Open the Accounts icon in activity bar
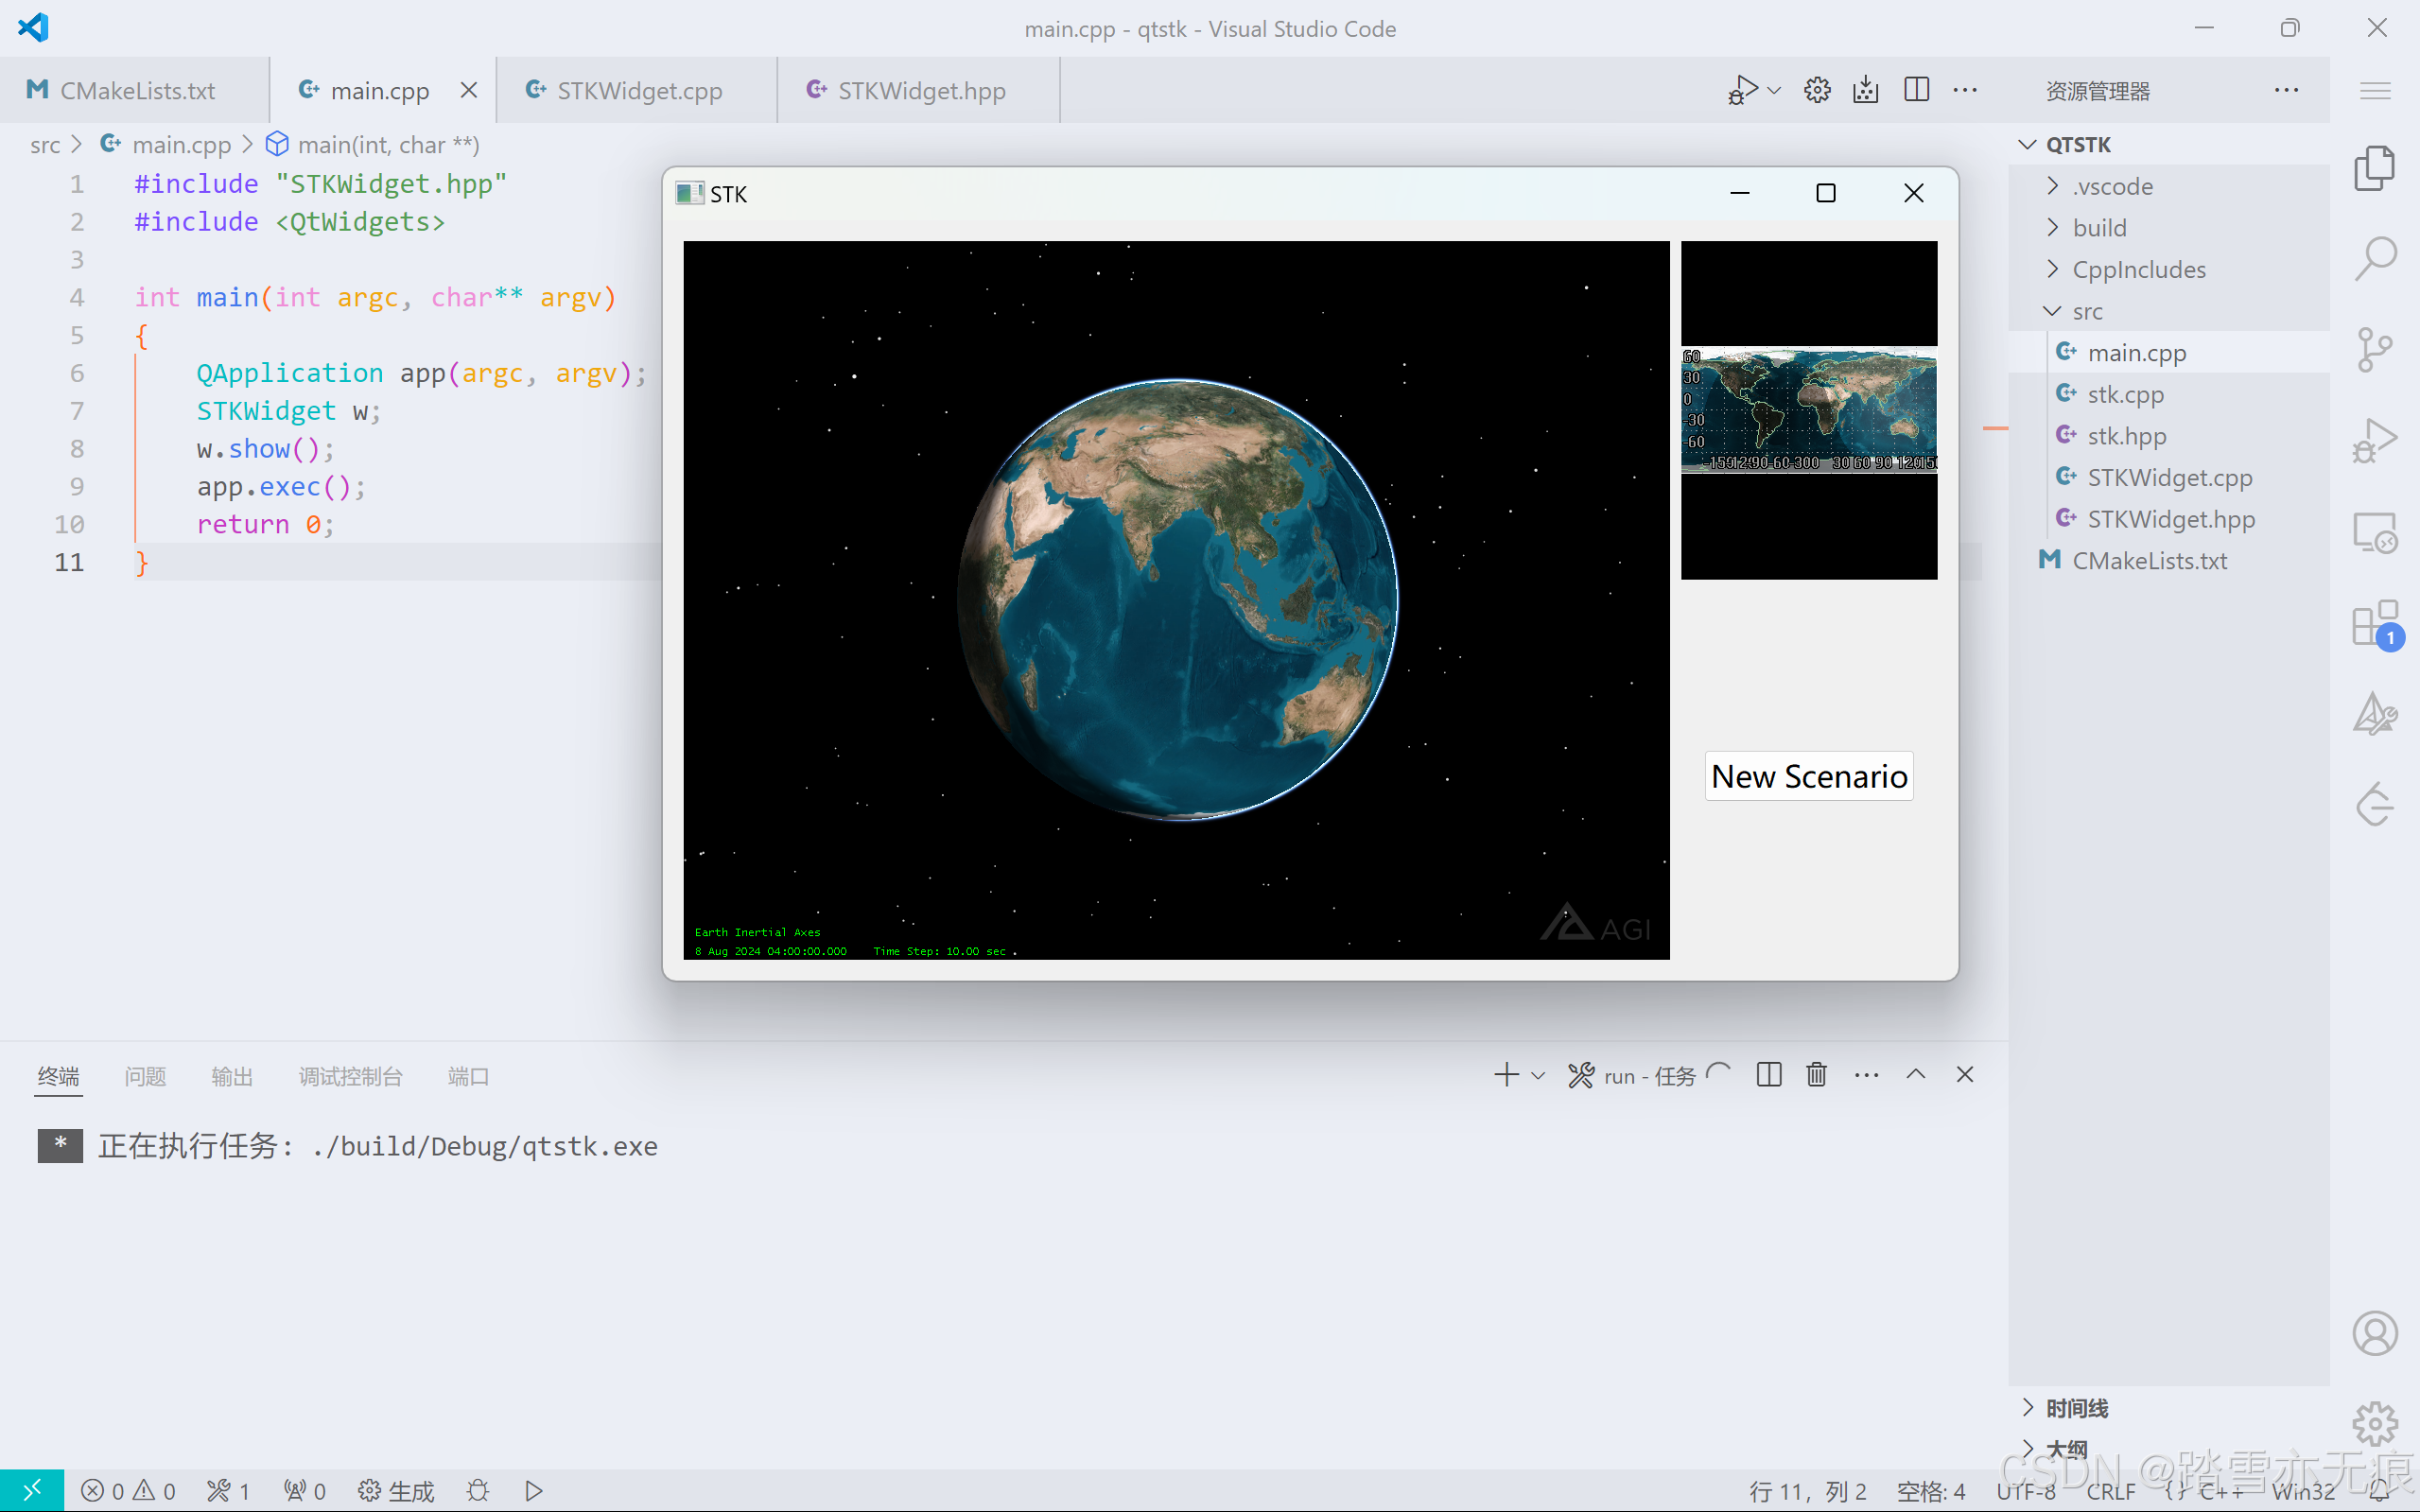 click(2374, 1333)
